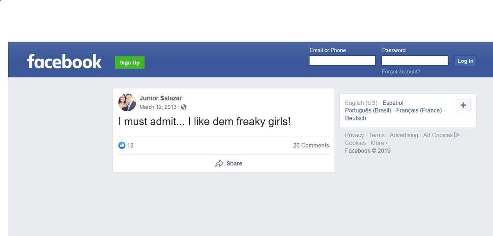Click the blue thumbs-up like icon
This screenshot has width=493, height=236.
(122, 145)
